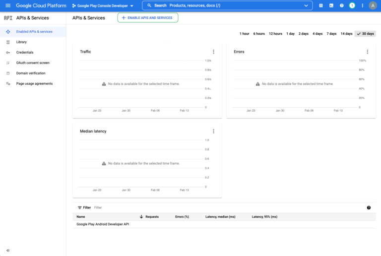Screen dimensions: 381x256
Task: Click the Median latency warning triangle icon
Action: (x=104, y=163)
